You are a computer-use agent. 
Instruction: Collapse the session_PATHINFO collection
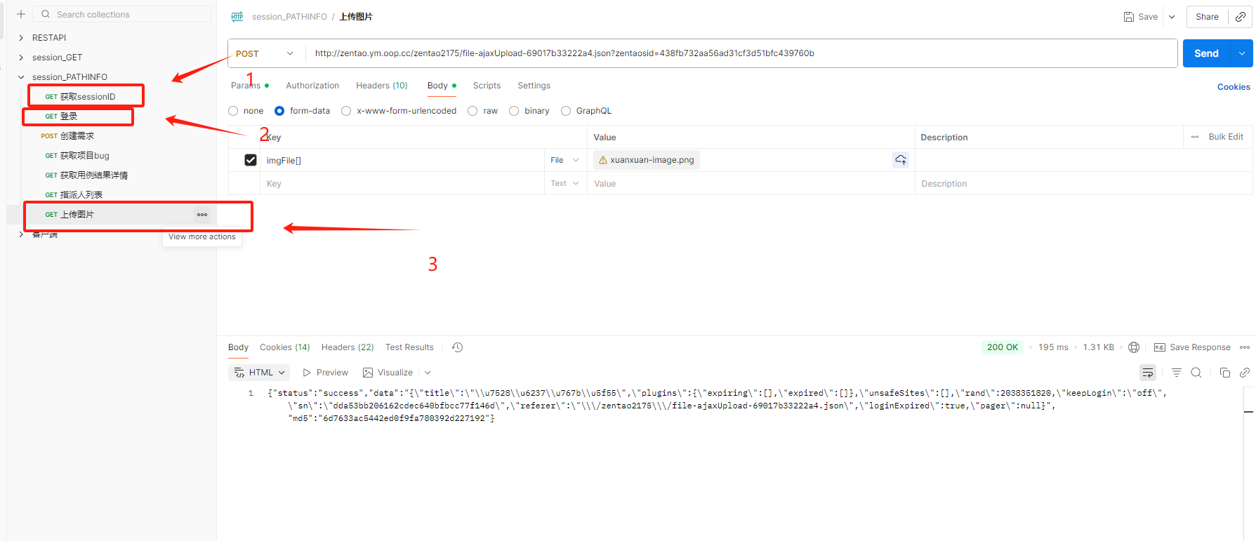[21, 77]
